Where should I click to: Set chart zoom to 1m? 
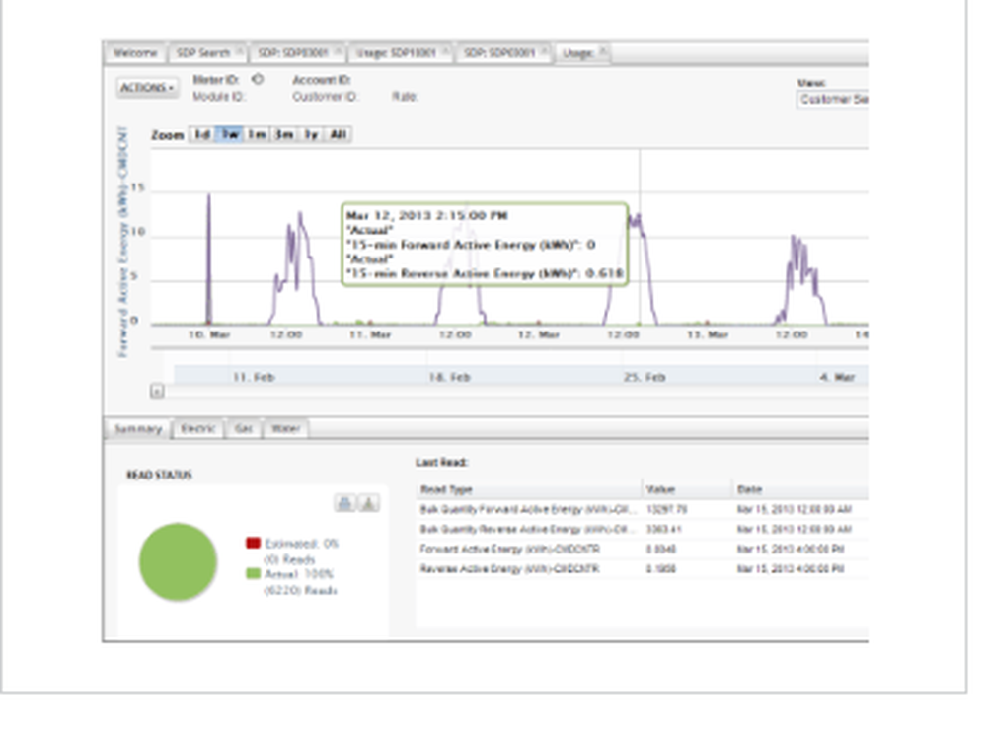tap(257, 134)
